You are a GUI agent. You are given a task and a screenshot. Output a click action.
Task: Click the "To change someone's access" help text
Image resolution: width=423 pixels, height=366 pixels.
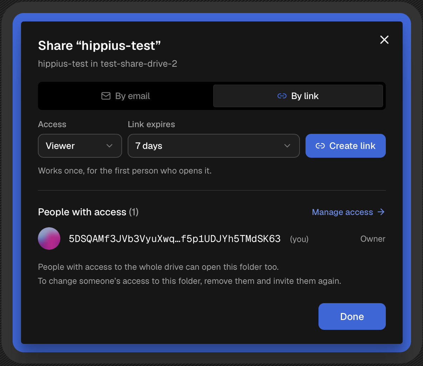[x=189, y=281]
